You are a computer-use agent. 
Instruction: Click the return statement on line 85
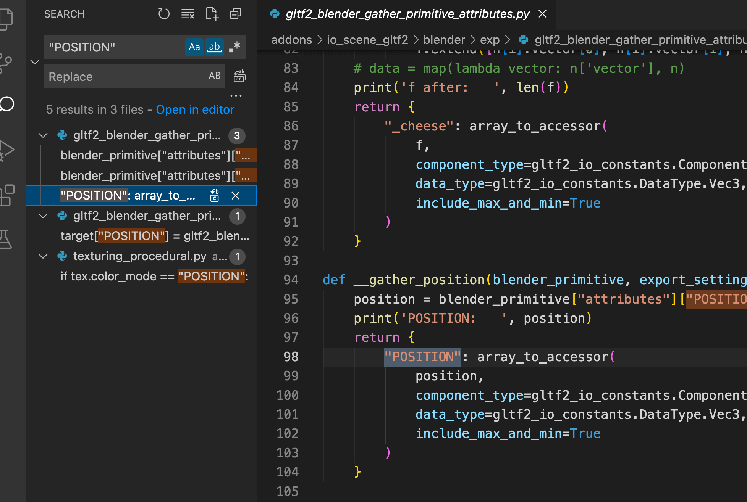tap(384, 107)
